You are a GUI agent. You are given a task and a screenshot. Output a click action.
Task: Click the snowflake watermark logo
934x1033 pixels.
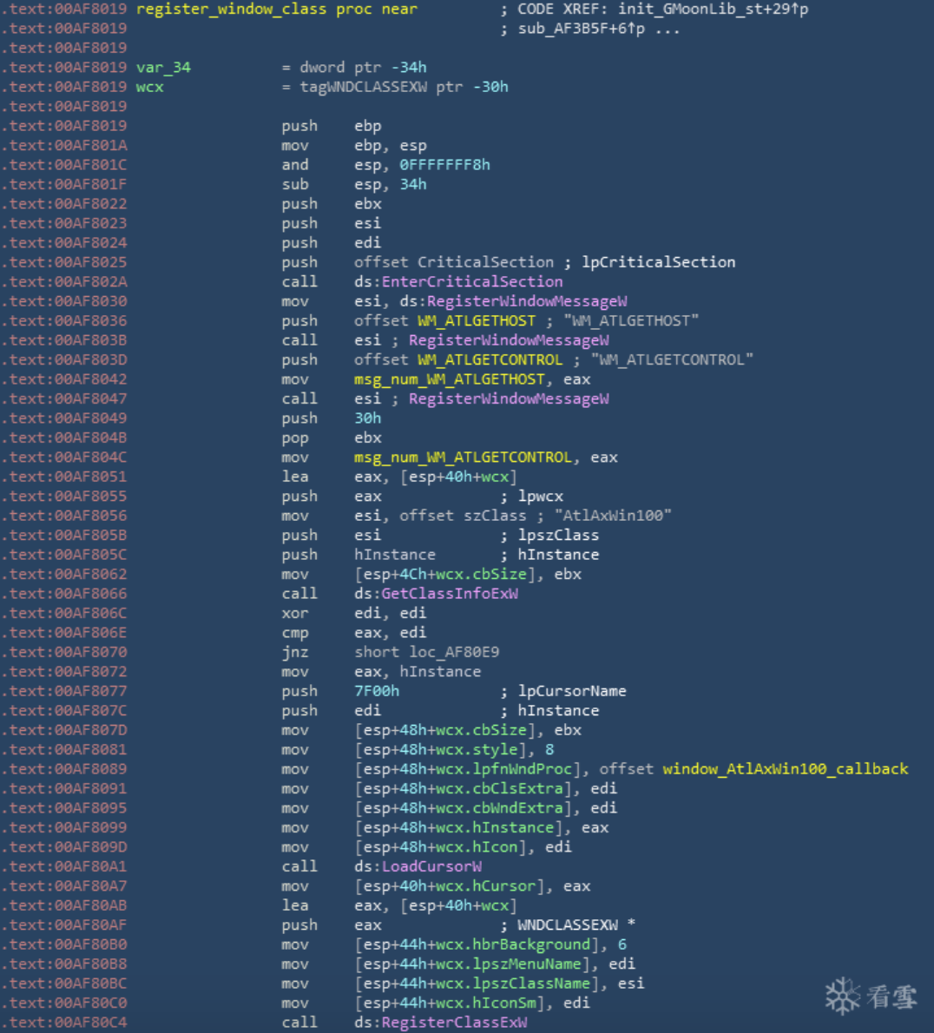pos(842,997)
